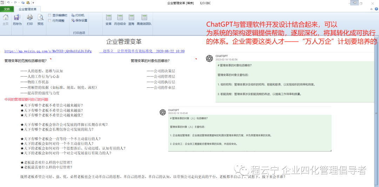Screen dimensions: 379x187
Task: Select the line ending 越来越好?
Action: point(52,105)
